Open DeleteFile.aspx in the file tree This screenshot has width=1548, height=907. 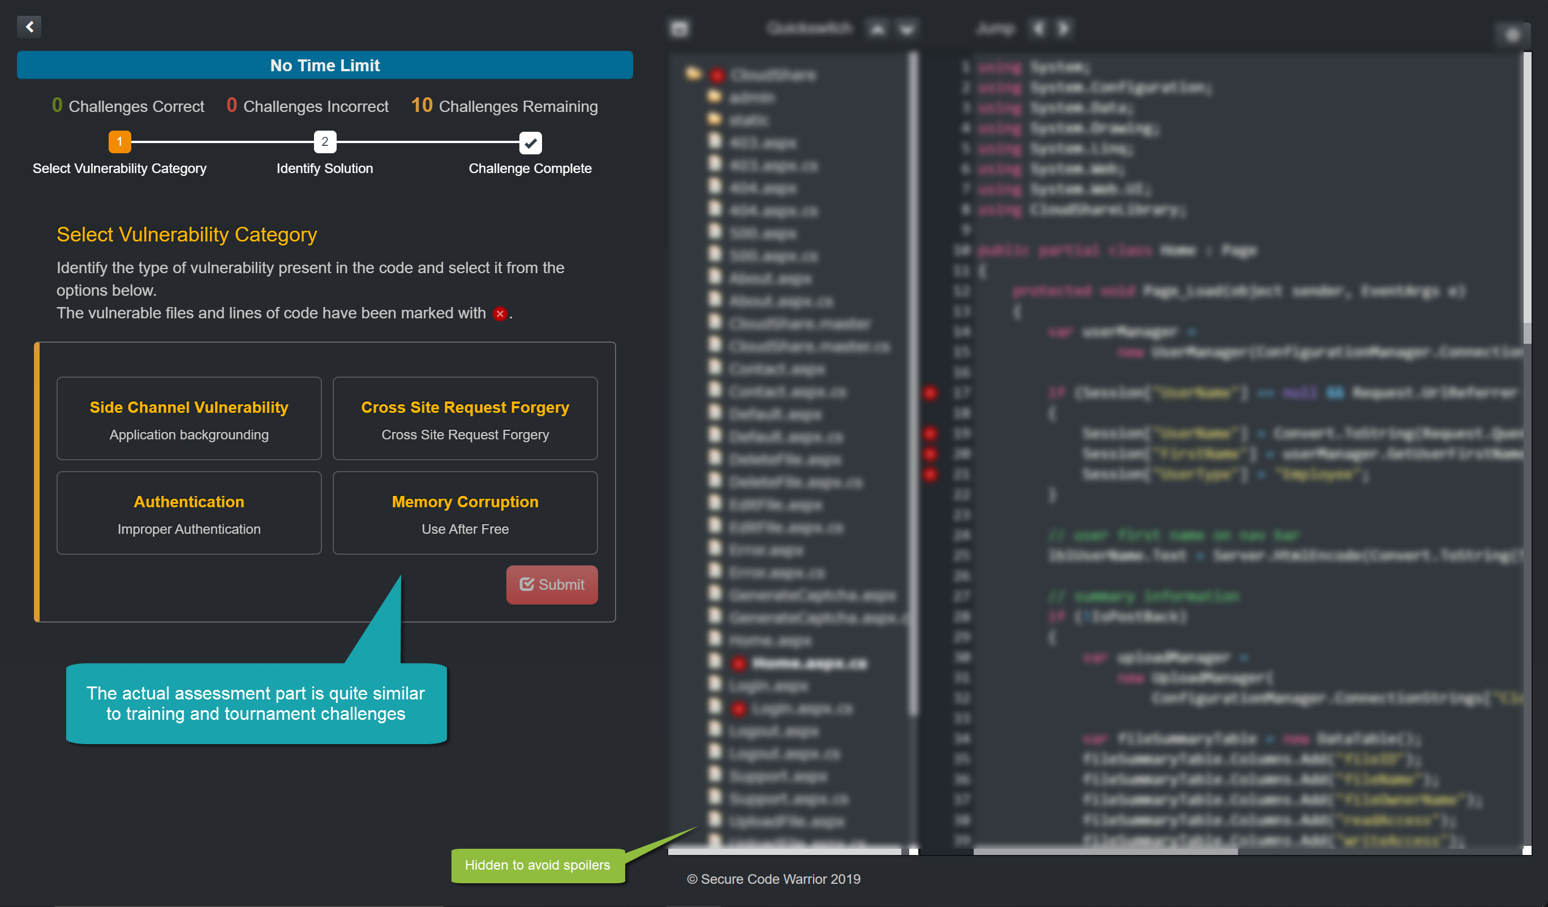pos(785,459)
